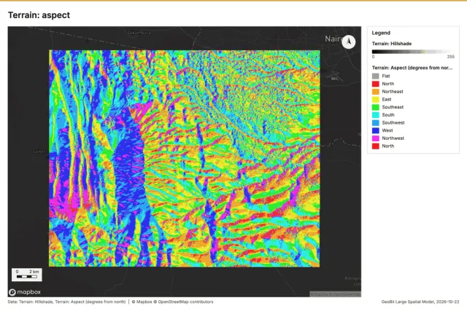Image resolution: width=467 pixels, height=311 pixels.
Task: Select the orange Northeast legend swatch
Action: coord(376,92)
